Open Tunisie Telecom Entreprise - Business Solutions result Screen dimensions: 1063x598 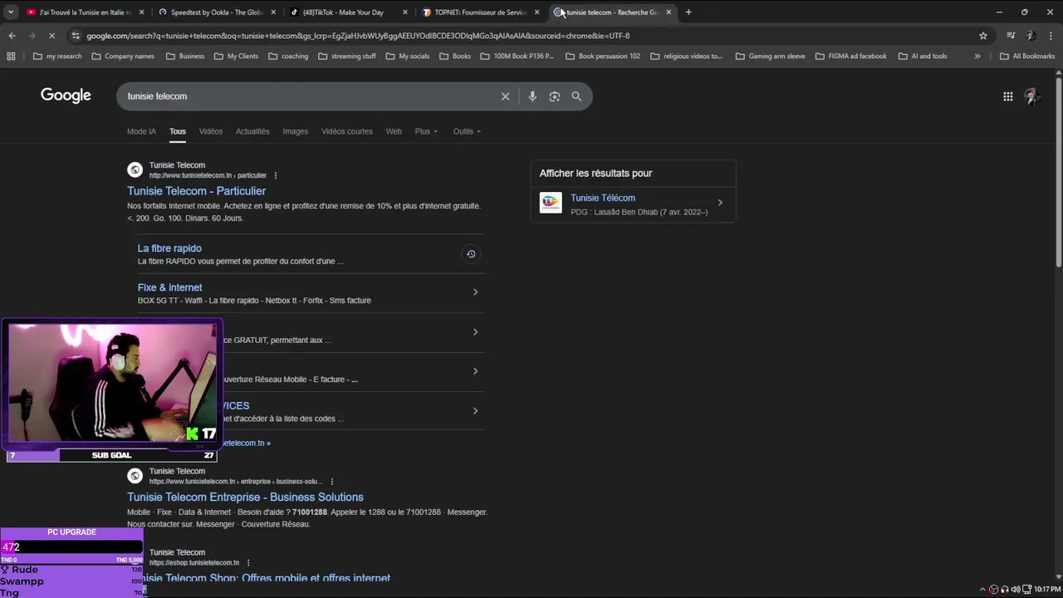tap(245, 498)
